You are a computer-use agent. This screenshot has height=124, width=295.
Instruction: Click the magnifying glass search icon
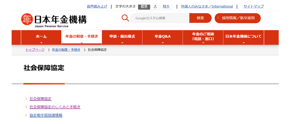[125, 18]
